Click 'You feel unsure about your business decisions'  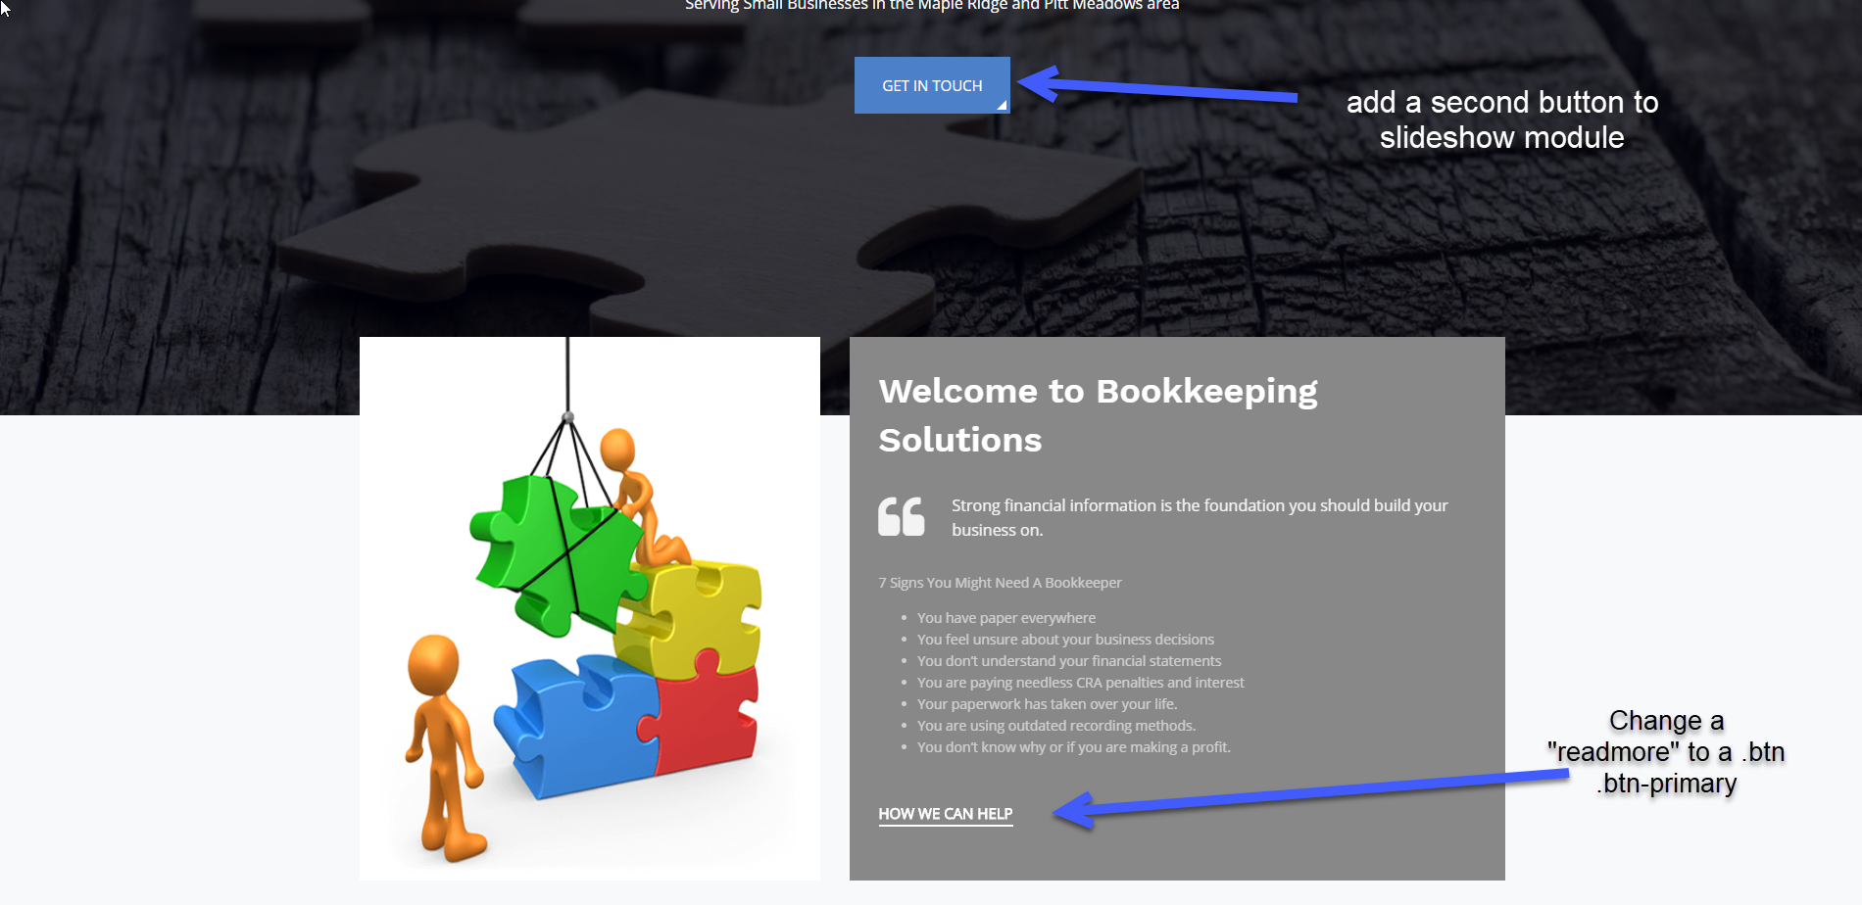tap(1065, 640)
